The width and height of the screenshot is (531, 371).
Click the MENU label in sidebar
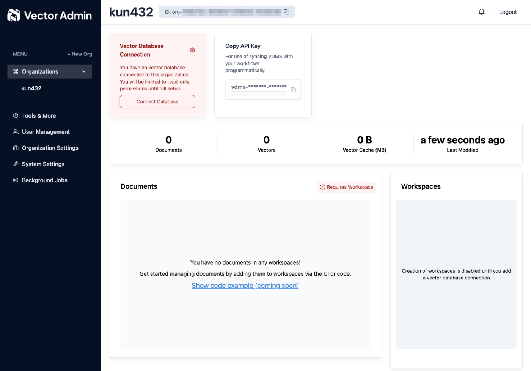[x=20, y=54]
